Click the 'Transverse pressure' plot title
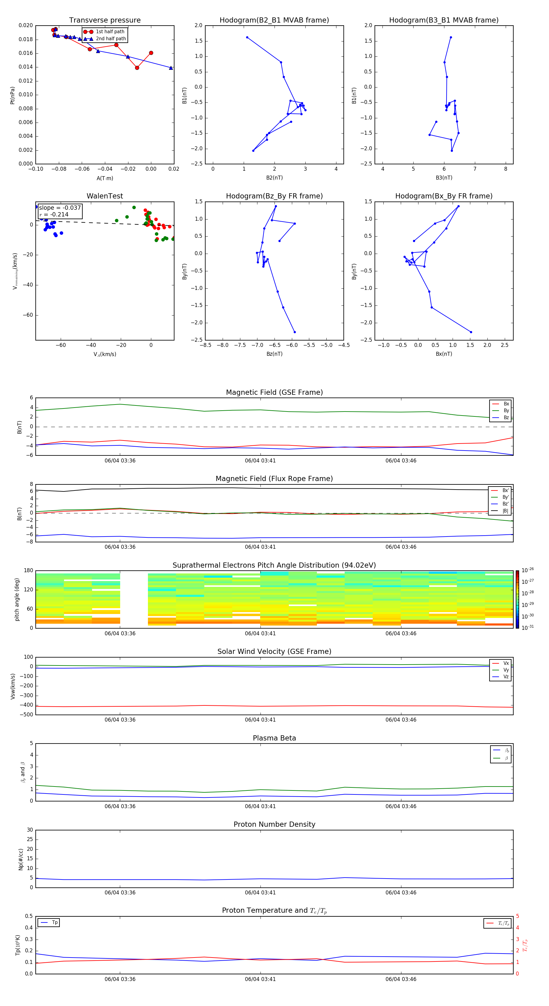The width and height of the screenshot is (549, 1006). pyautogui.click(x=105, y=20)
